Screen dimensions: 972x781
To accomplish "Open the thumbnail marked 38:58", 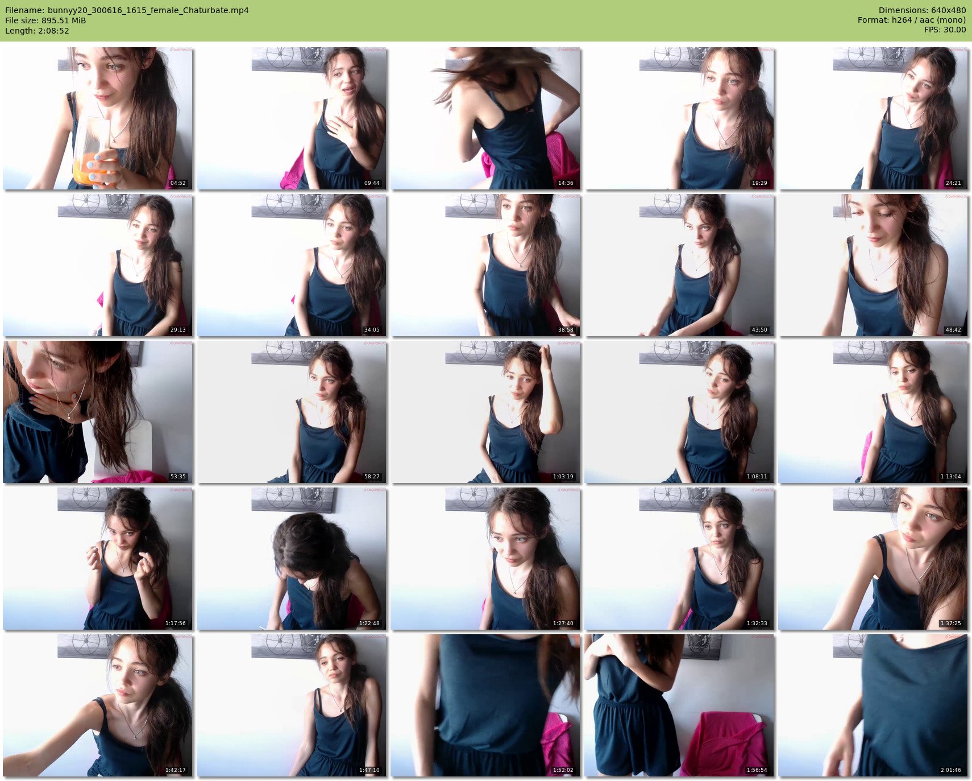I will (485, 265).
